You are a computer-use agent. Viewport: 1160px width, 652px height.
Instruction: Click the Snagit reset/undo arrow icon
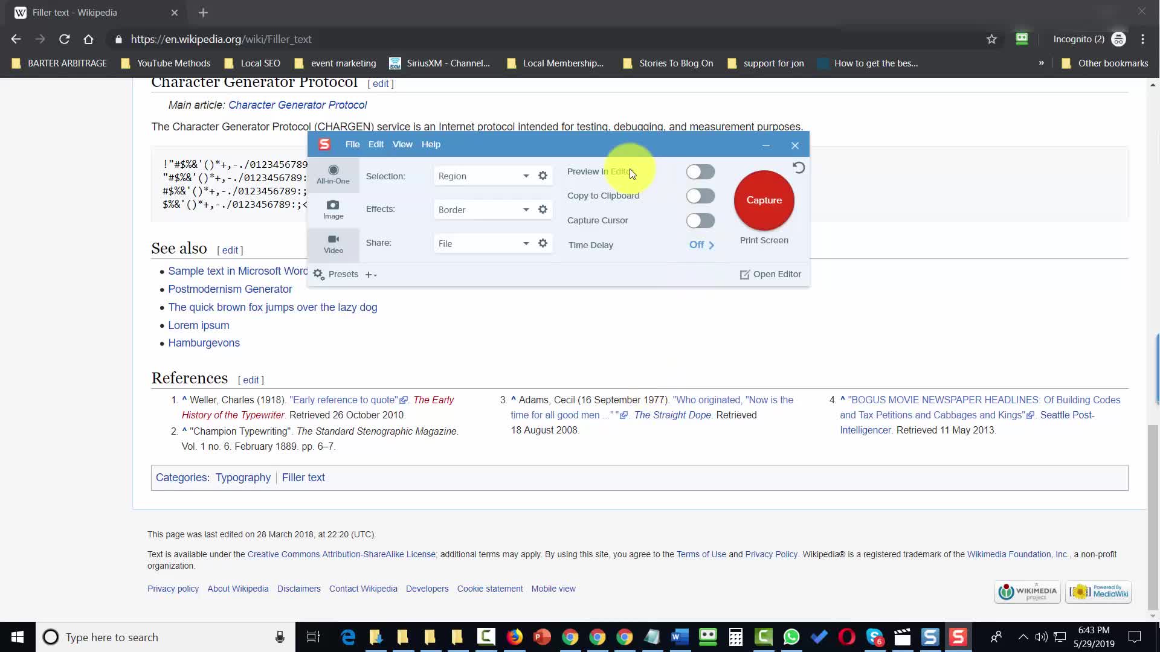tap(799, 168)
